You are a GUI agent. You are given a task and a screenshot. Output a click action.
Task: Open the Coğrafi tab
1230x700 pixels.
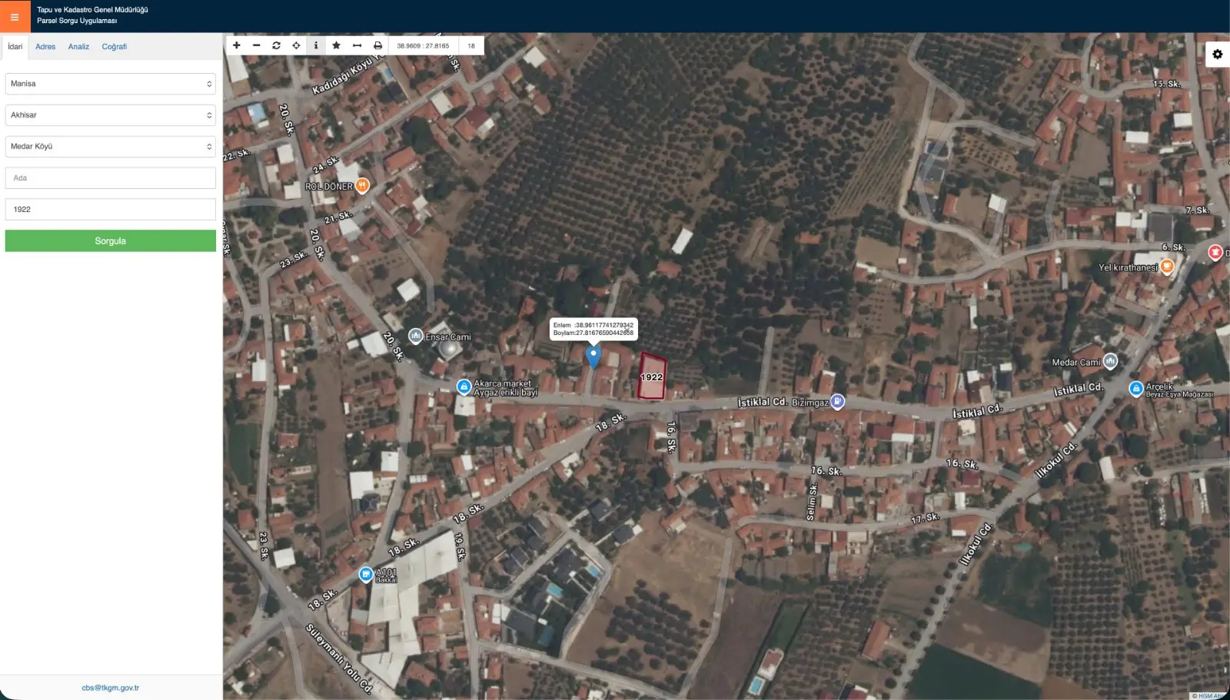pyautogui.click(x=115, y=47)
